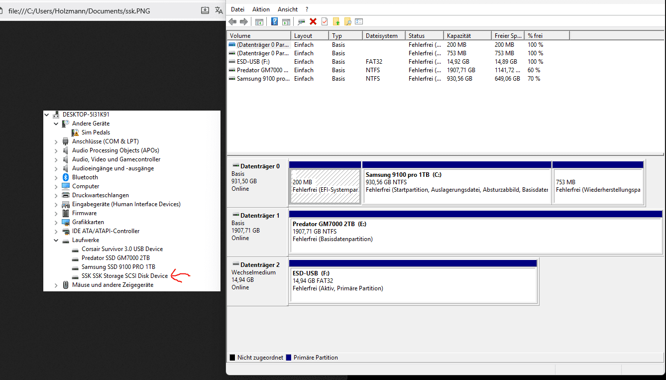The width and height of the screenshot is (666, 380).
Task: Select Samsung SSD 9100 PRO 1TB device
Action: pos(118,267)
